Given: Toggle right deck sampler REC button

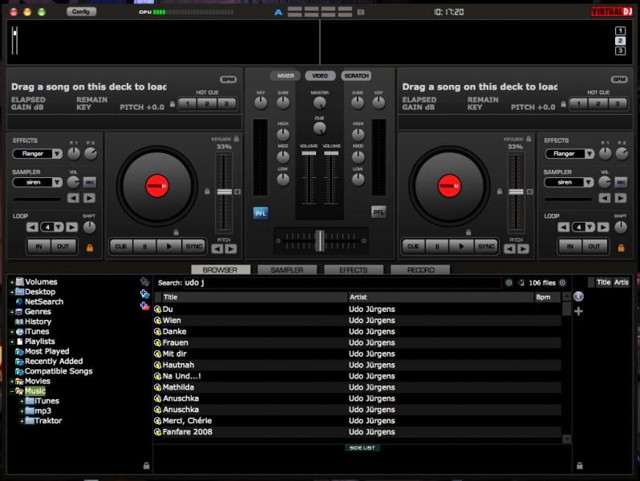Looking at the screenshot, I should coord(621,182).
